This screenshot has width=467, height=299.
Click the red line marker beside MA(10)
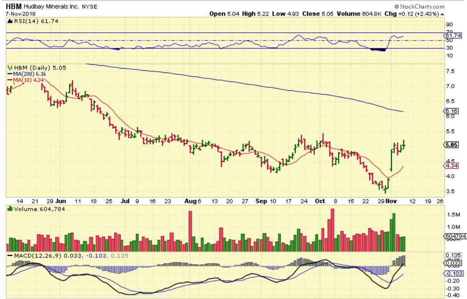point(9,79)
